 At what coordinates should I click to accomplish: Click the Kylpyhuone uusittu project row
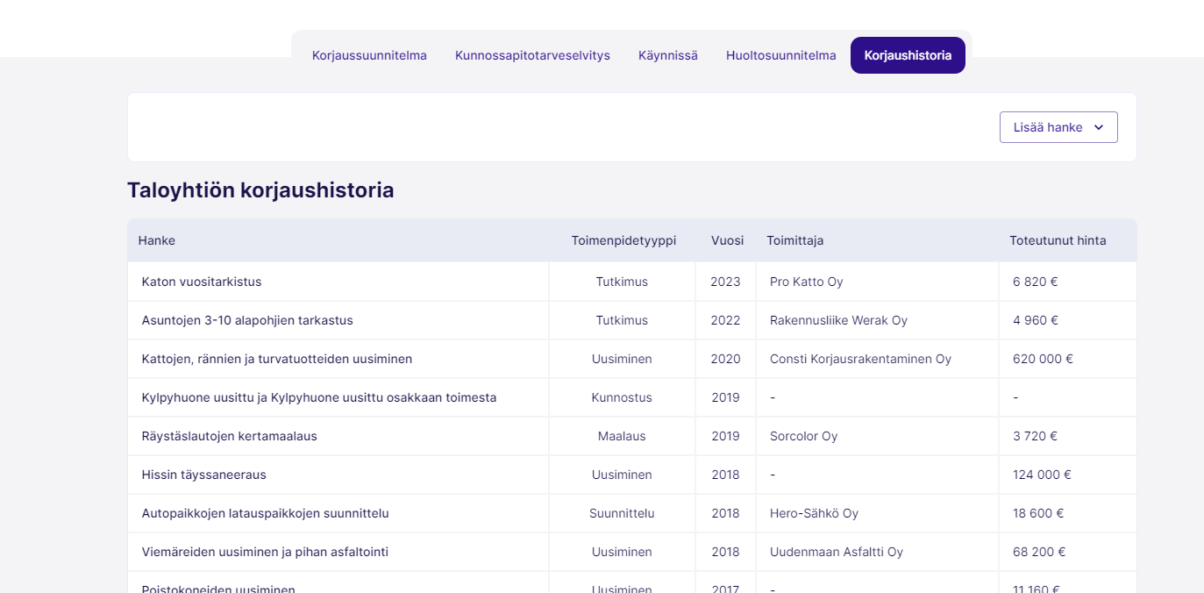pyautogui.click(x=319, y=397)
